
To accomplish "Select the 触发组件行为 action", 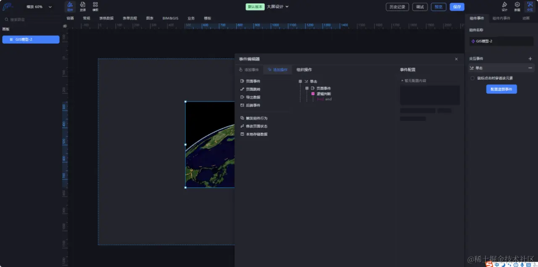I will pos(253,118).
